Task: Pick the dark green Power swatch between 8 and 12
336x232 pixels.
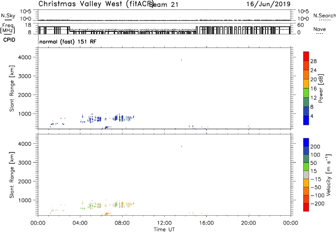Action: coord(306,102)
